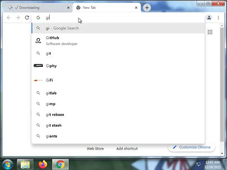Launch Firefox from the taskbar
Viewport: 227px width, 170px height.
pyautogui.click(x=43, y=164)
